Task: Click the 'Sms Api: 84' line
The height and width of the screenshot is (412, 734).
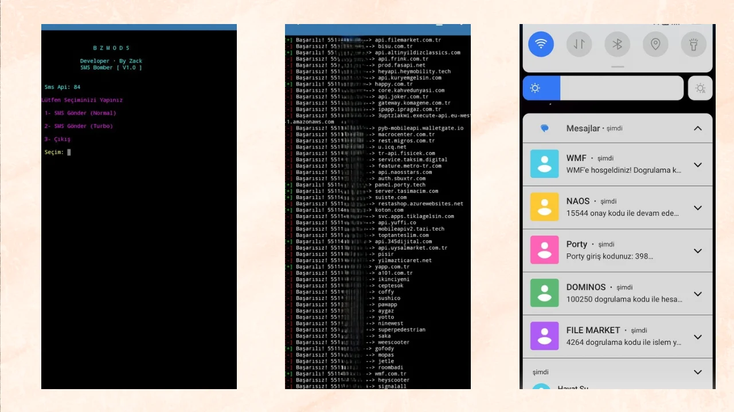Action: 63,87
